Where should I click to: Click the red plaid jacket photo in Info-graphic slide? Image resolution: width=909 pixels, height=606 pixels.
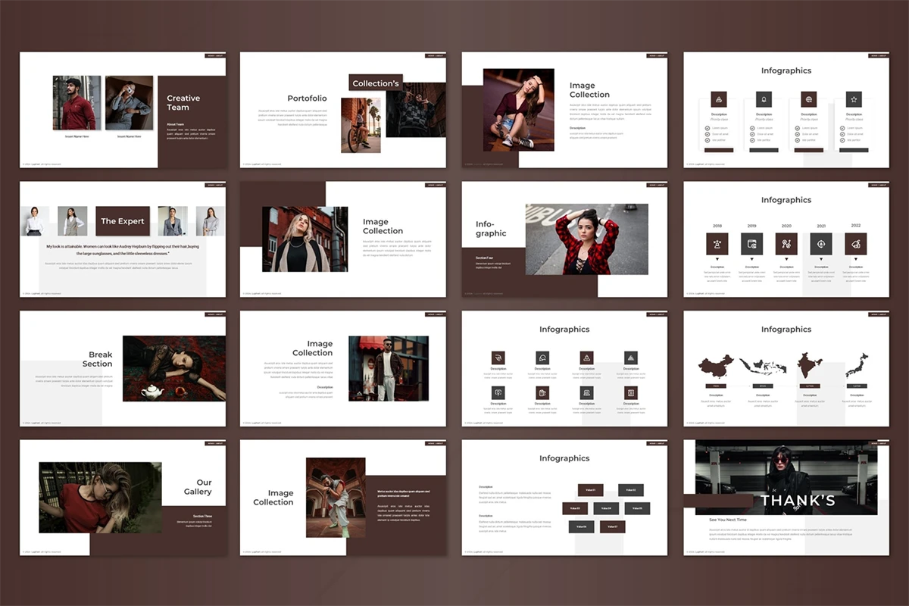[x=586, y=239]
